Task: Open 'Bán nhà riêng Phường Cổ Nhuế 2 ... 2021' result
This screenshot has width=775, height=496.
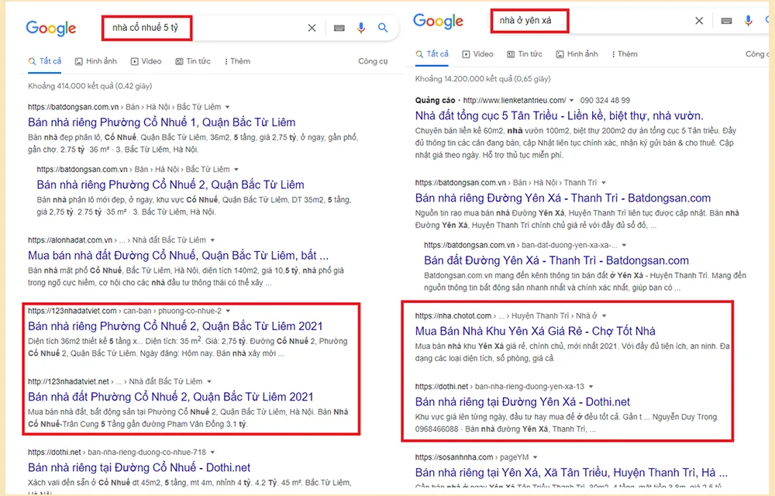Action: (x=175, y=326)
